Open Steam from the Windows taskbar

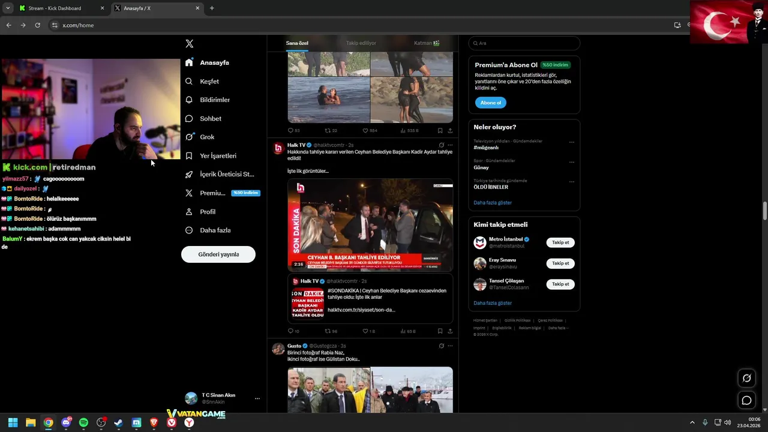pos(119,422)
